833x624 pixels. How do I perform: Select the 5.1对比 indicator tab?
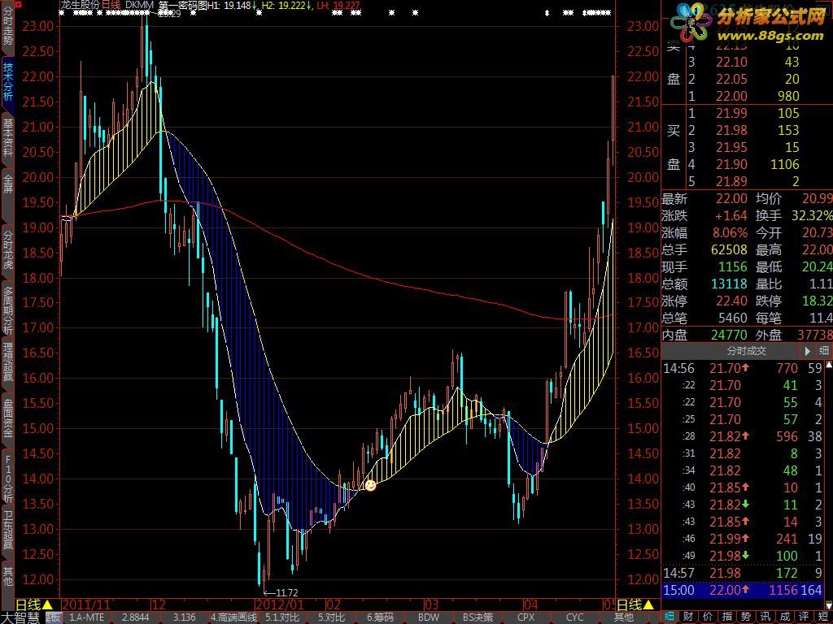tap(282, 617)
